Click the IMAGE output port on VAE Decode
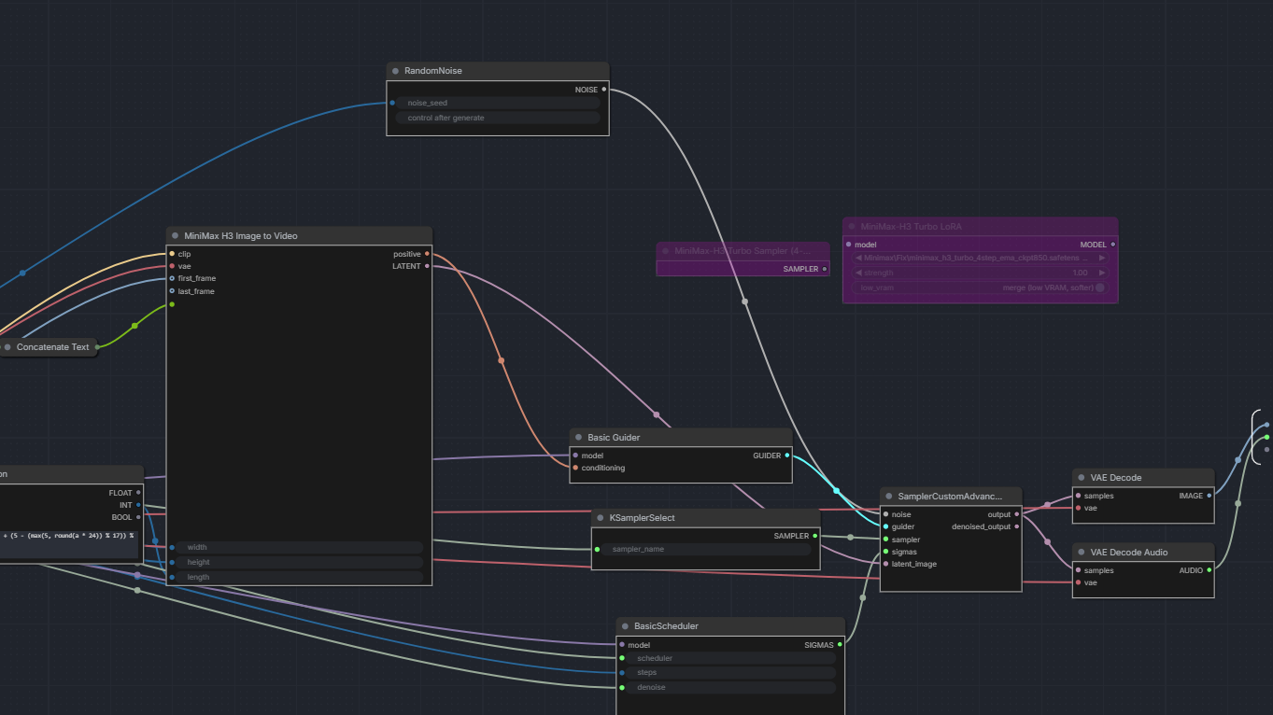The image size is (1273, 715). (1209, 496)
